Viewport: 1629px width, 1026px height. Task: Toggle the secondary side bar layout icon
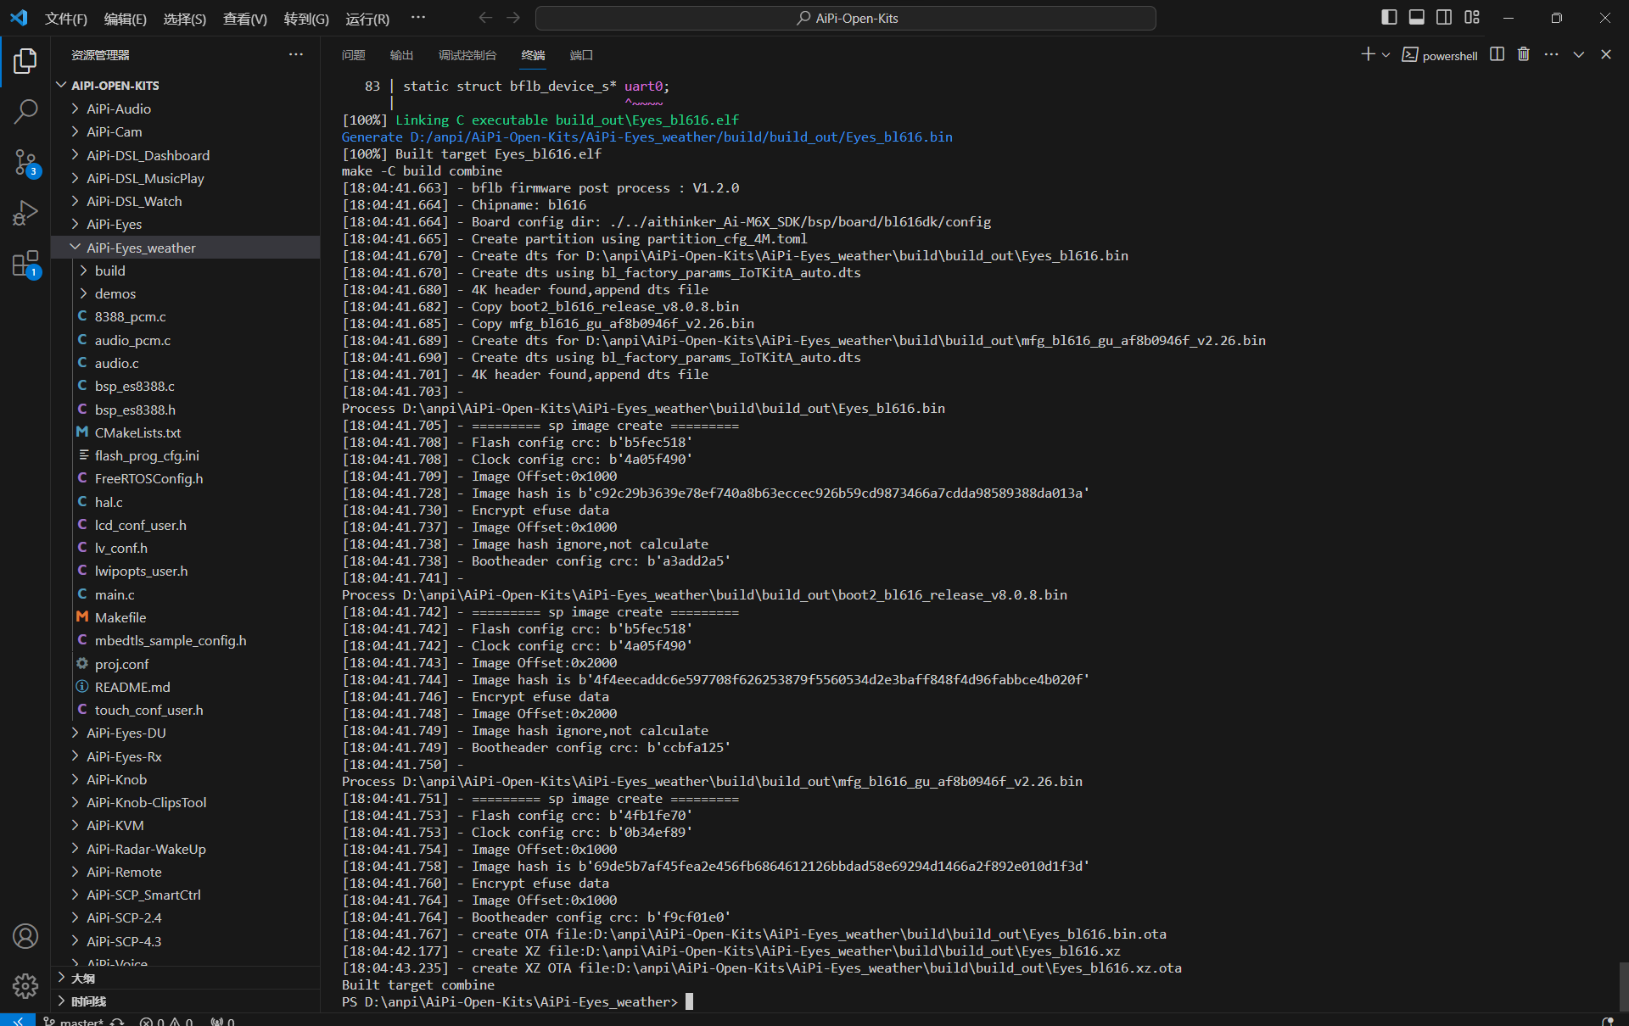pos(1444,18)
